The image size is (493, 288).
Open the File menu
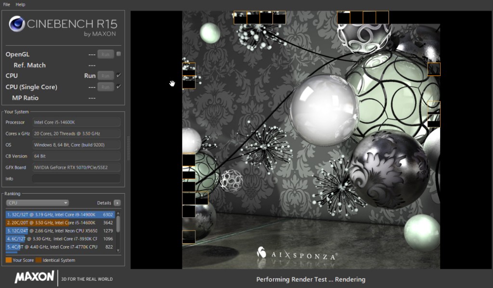(7, 4)
